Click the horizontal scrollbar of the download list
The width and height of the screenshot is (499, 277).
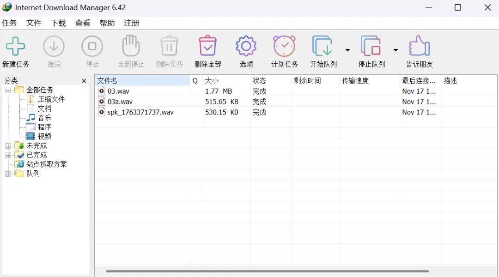point(268,271)
